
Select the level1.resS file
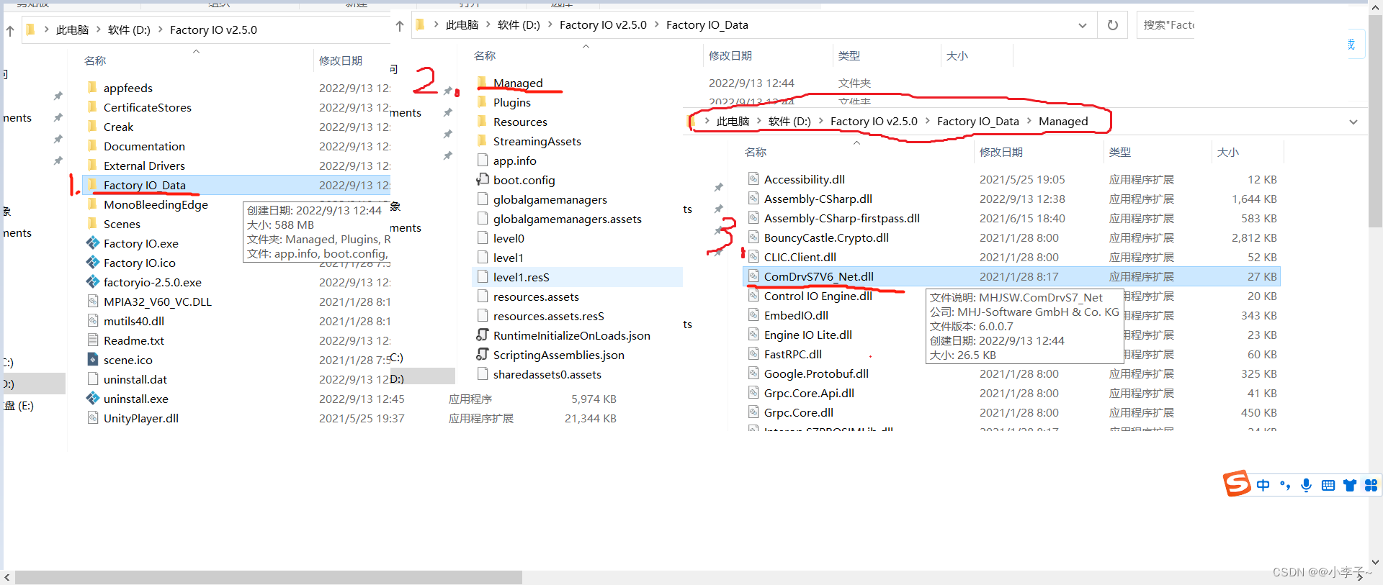(x=522, y=277)
